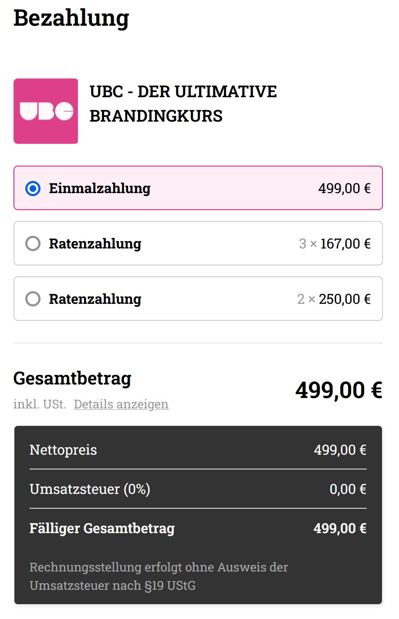
Task: Click the Fälliger Gesamtbetrag row
Action: [x=198, y=528]
